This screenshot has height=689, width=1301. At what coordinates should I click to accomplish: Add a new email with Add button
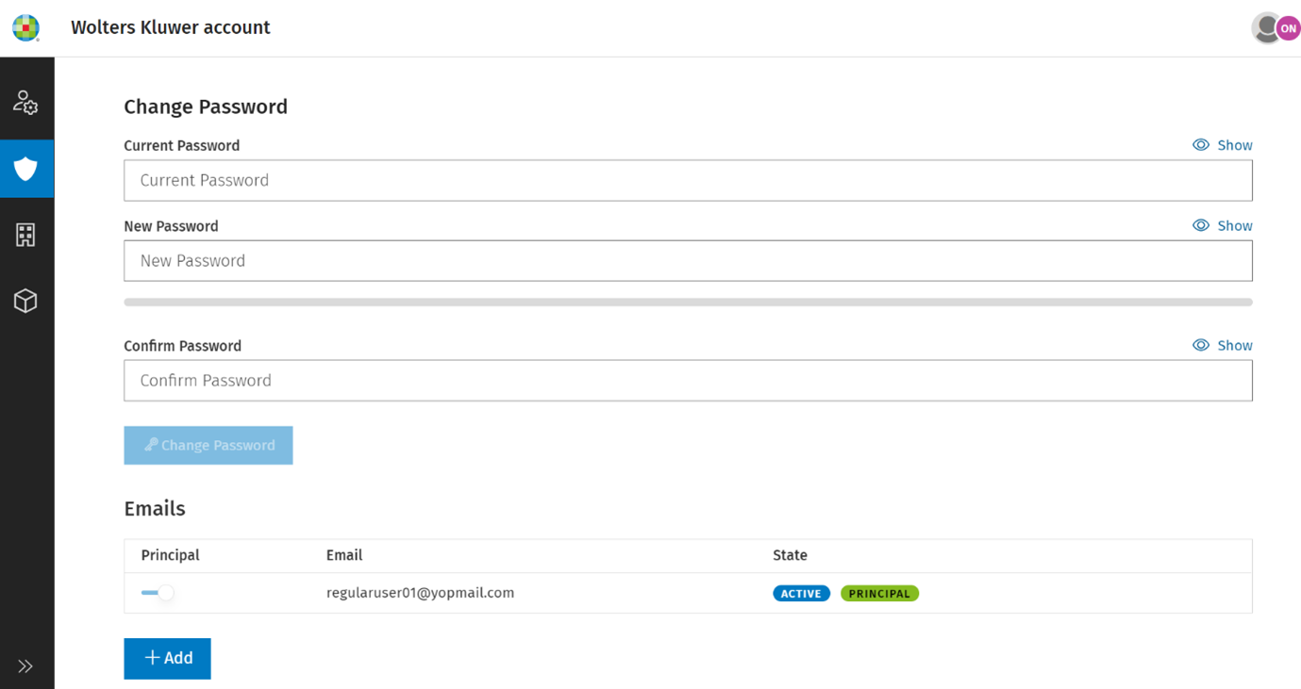pyautogui.click(x=167, y=658)
